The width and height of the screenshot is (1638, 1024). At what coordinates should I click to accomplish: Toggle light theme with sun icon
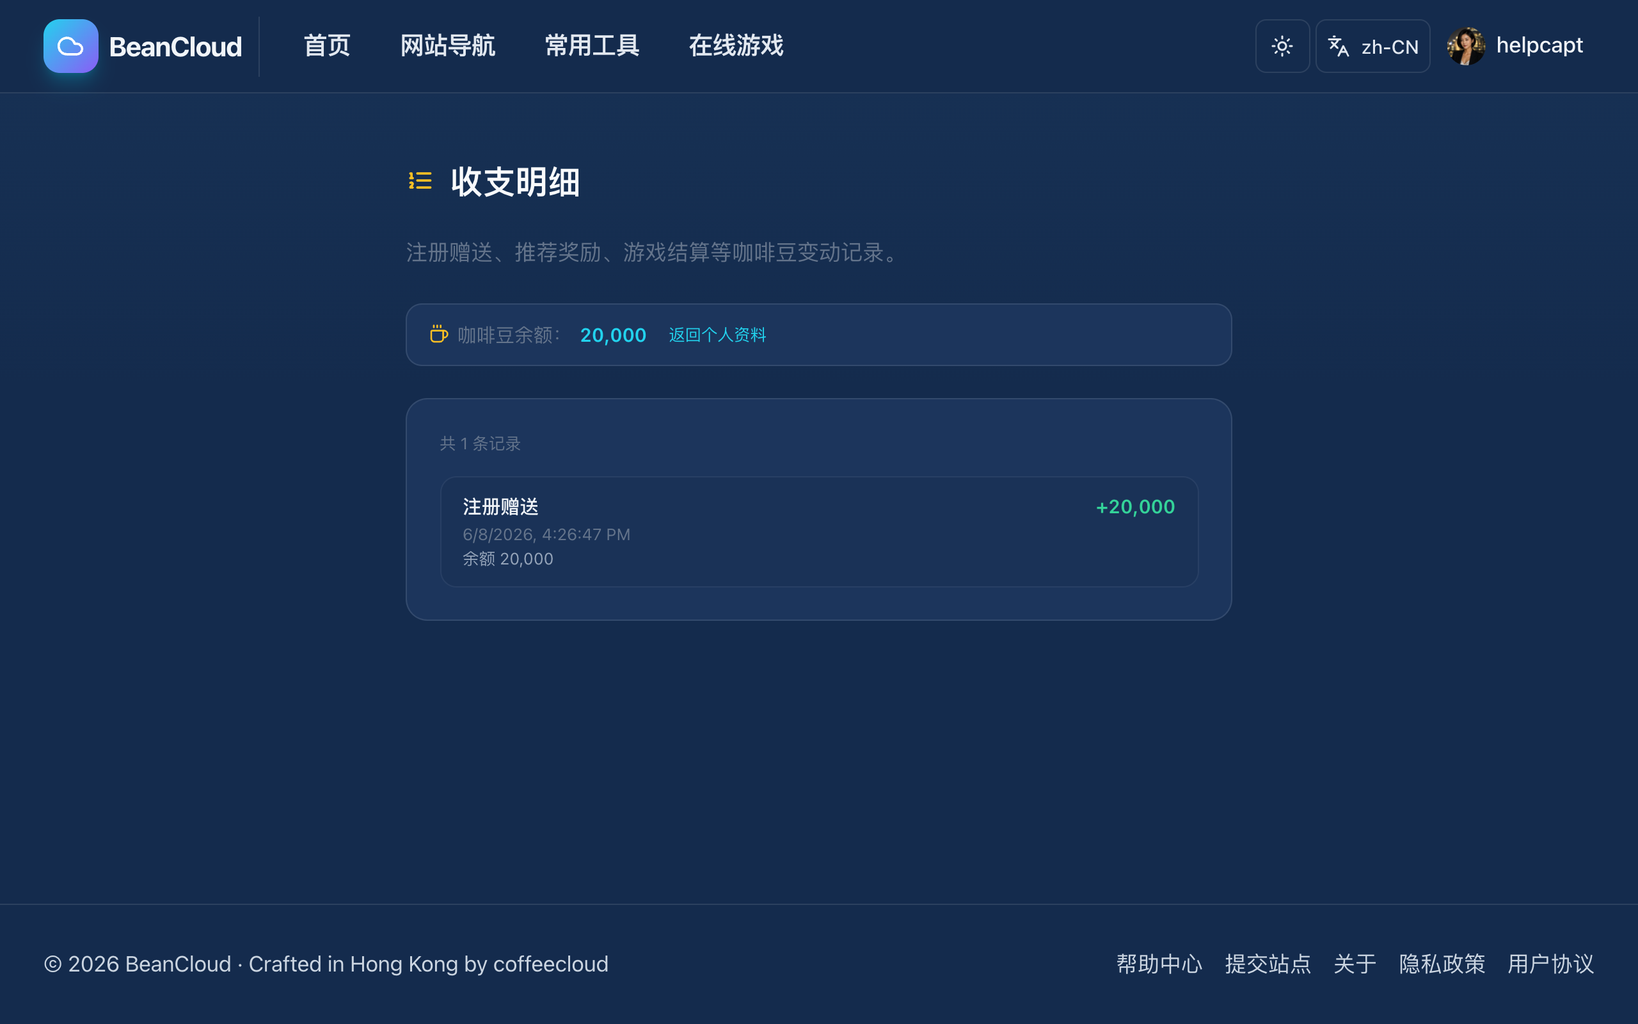point(1282,46)
